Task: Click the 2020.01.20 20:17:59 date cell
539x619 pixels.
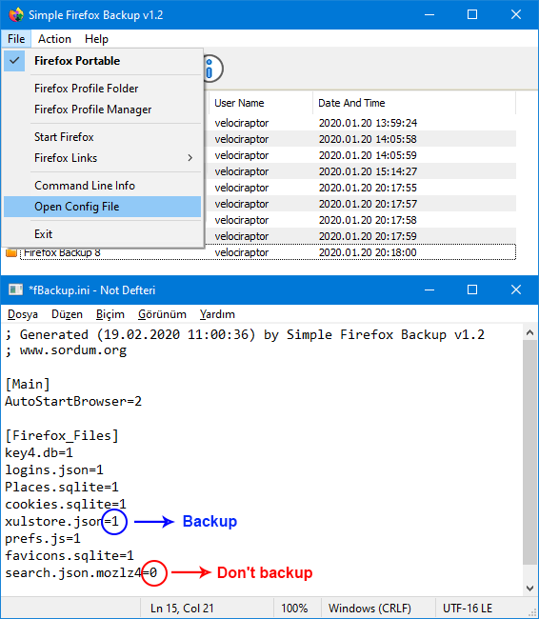Action: click(368, 236)
